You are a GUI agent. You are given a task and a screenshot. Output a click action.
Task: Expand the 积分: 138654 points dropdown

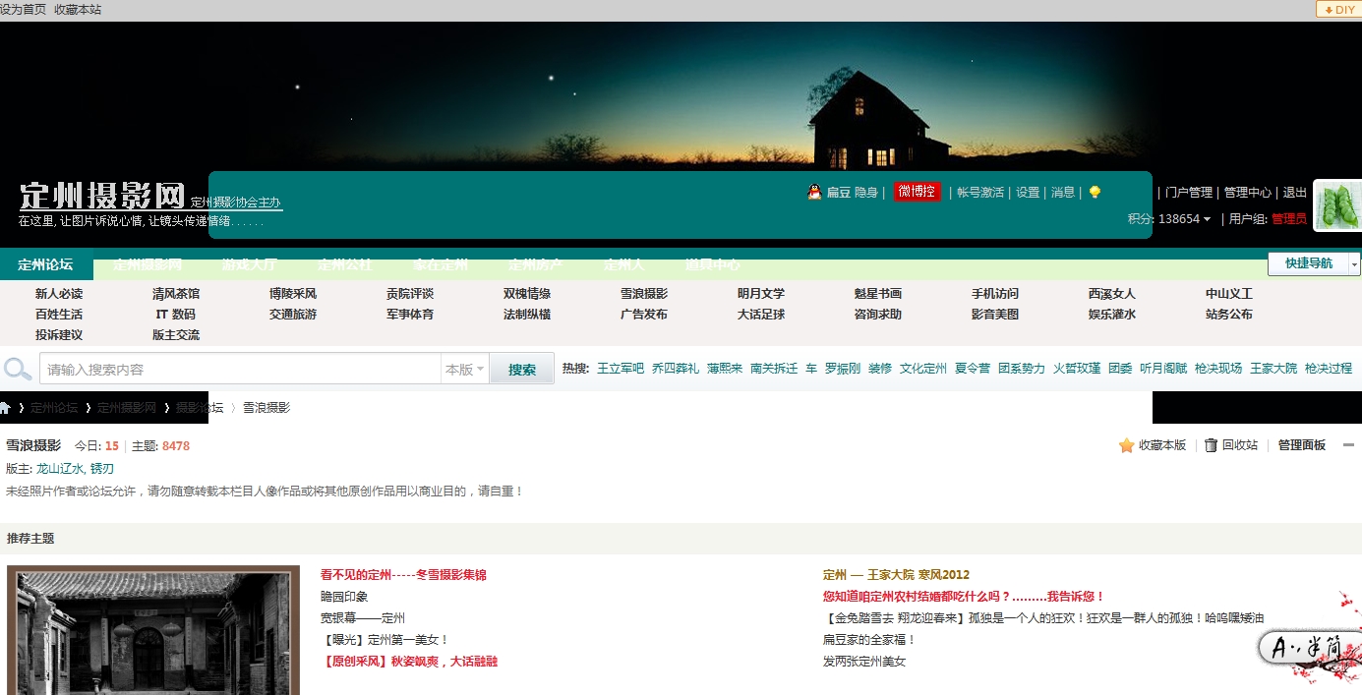point(1169,219)
